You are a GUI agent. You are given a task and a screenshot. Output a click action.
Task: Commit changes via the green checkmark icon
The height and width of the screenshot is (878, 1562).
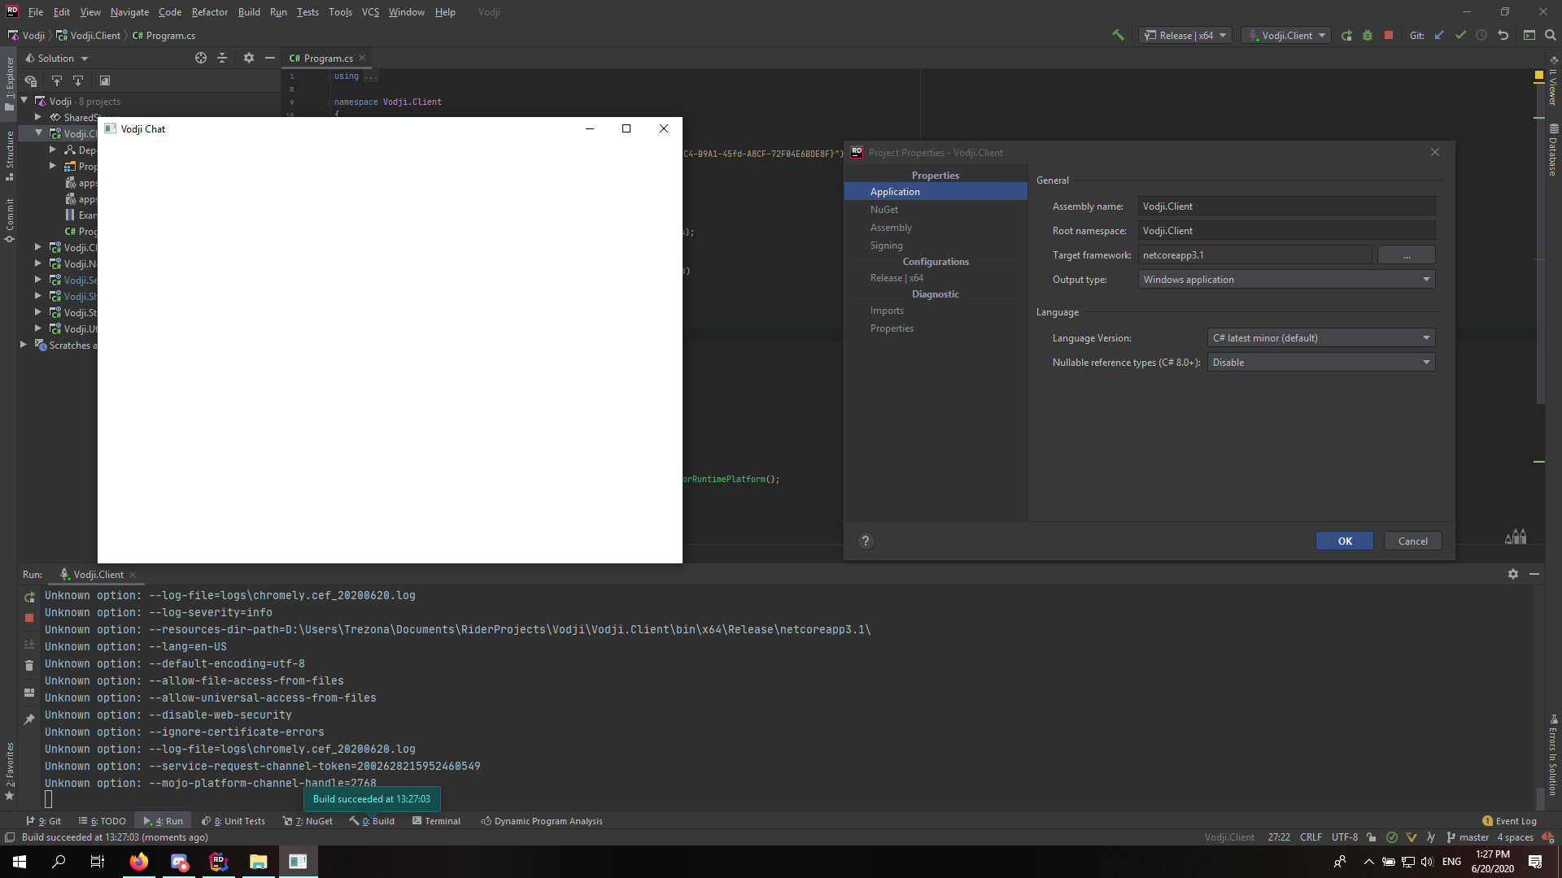pos(1460,35)
